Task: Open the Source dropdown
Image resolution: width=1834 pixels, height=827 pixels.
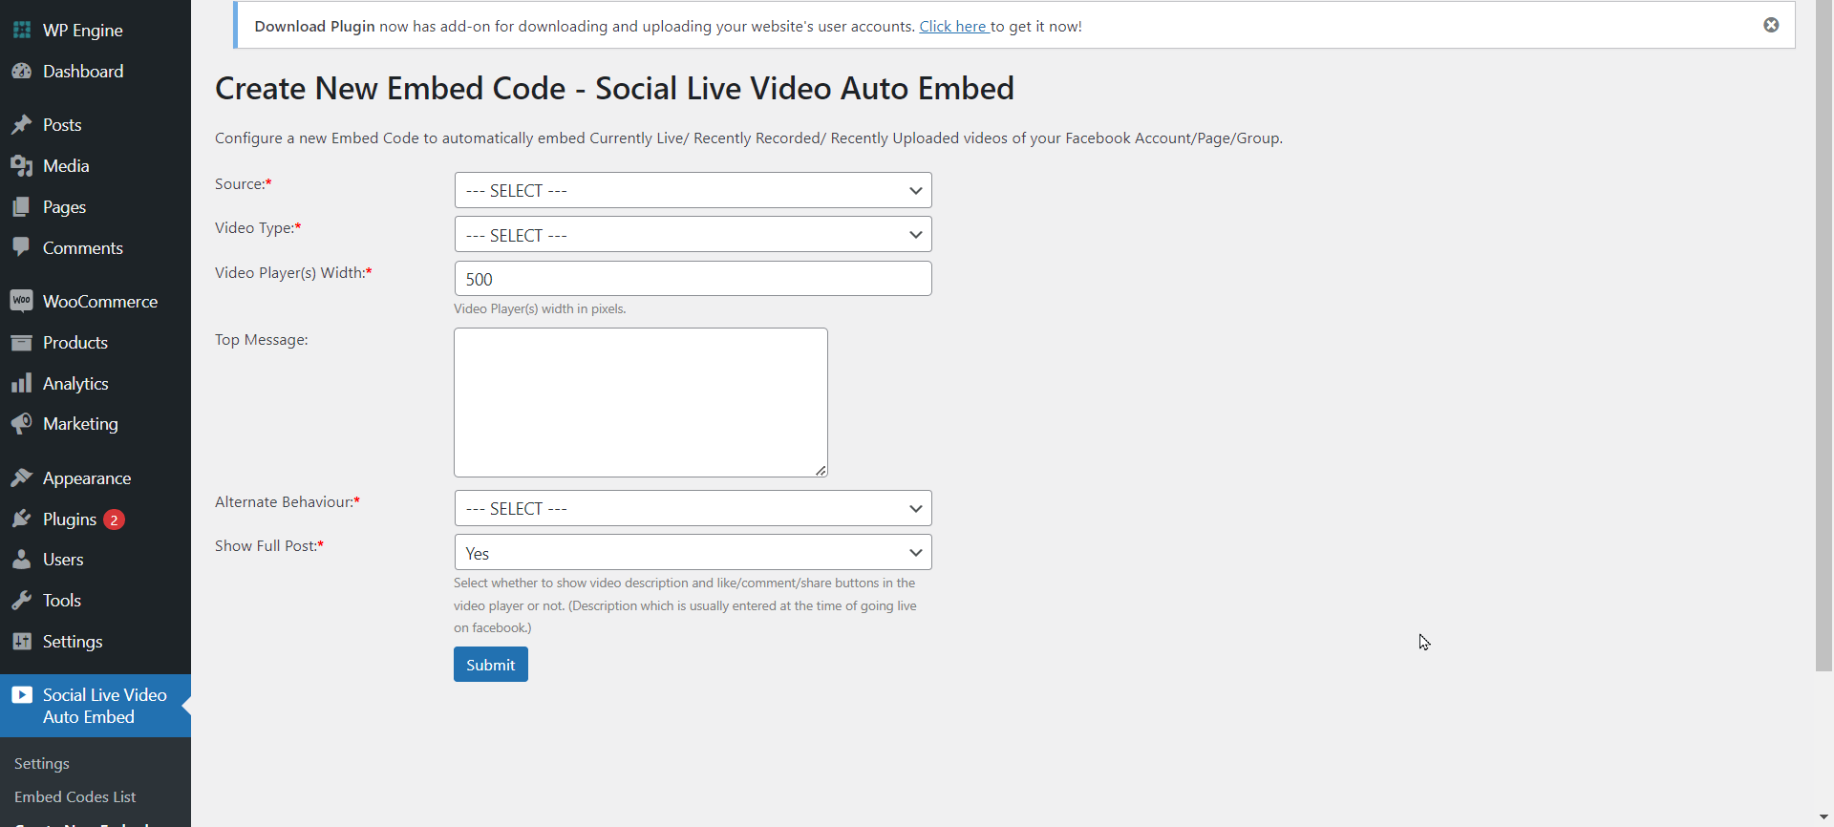Action: [693, 190]
